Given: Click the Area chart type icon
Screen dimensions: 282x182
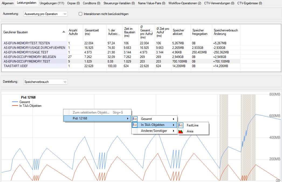Looking at the screenshot, I should click(181, 131).
